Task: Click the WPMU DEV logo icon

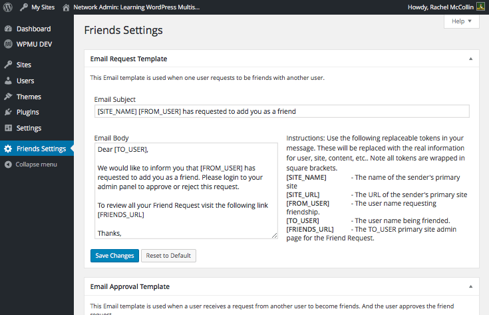Action: point(9,44)
